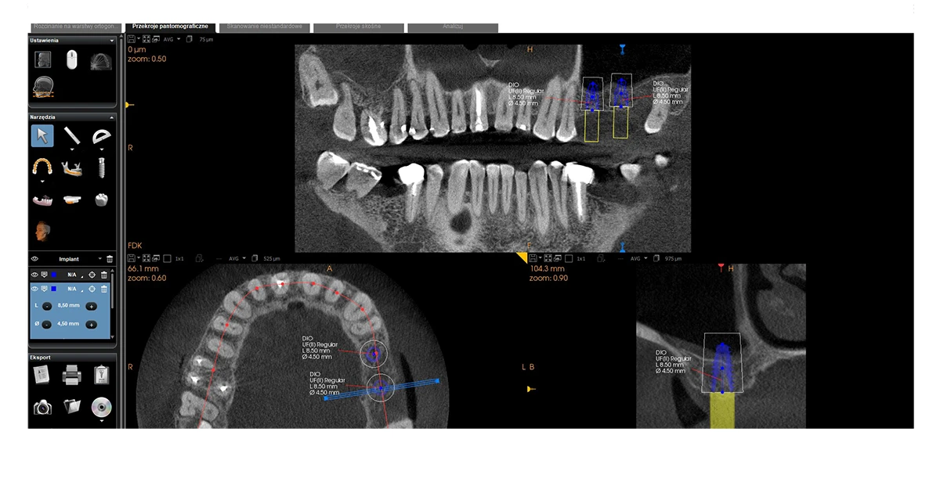Click blue color swatch on first implant
Viewport: 940px width, 493px height.
click(x=54, y=275)
